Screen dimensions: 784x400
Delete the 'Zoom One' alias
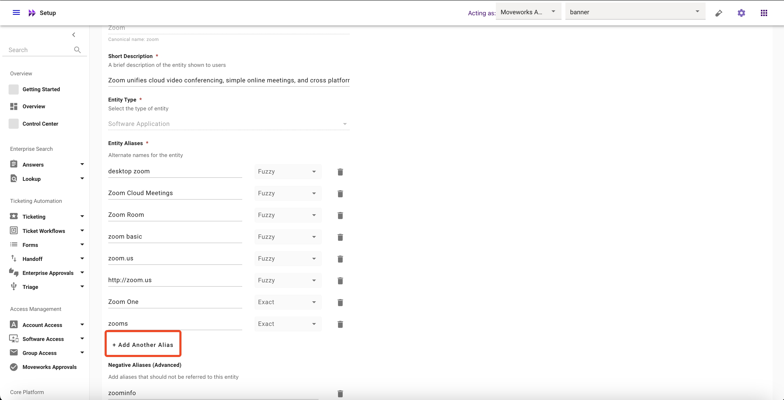pos(340,303)
